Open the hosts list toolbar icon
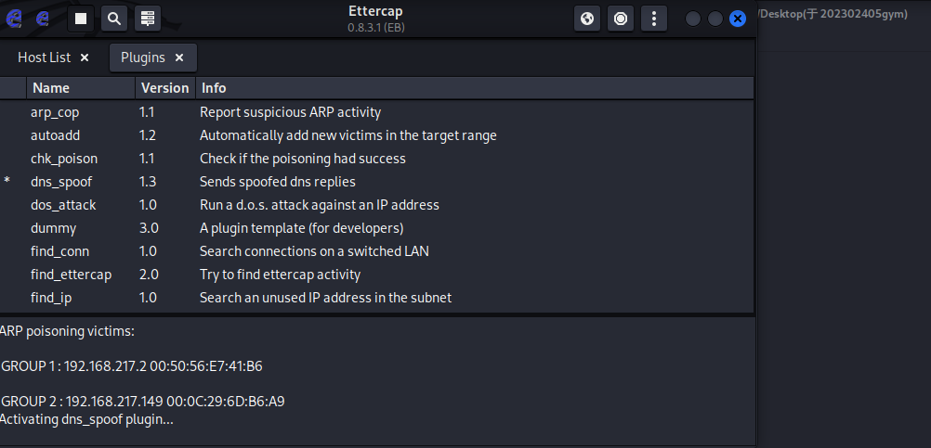 point(147,18)
